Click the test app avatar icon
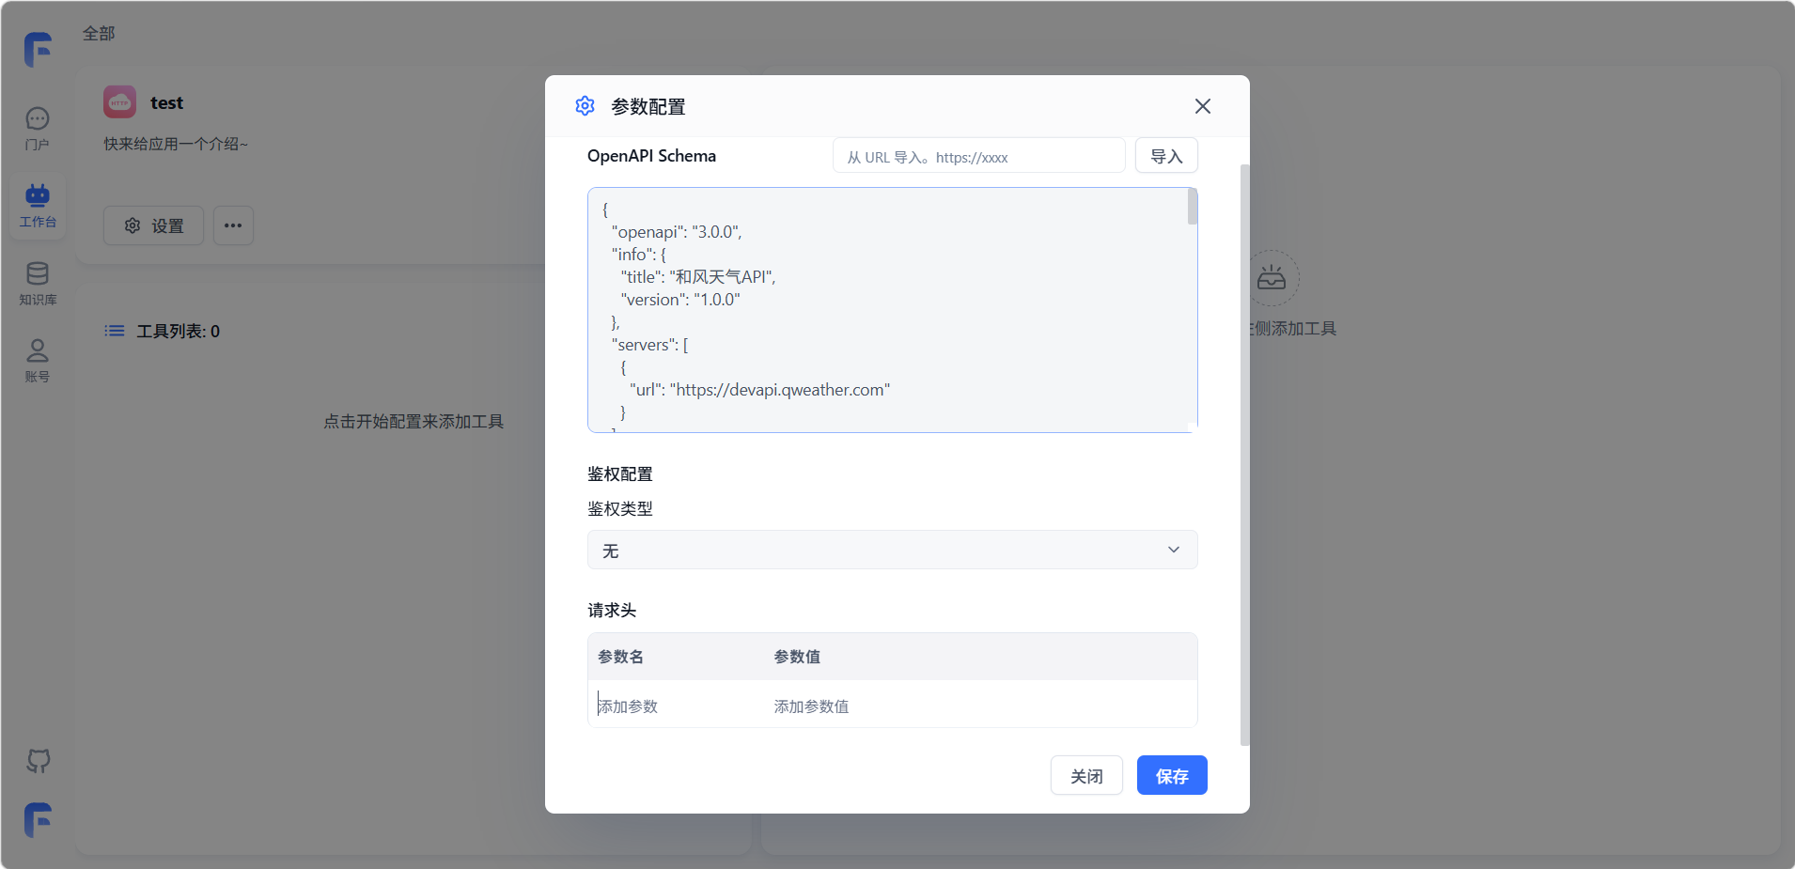This screenshot has width=1795, height=869. click(119, 102)
